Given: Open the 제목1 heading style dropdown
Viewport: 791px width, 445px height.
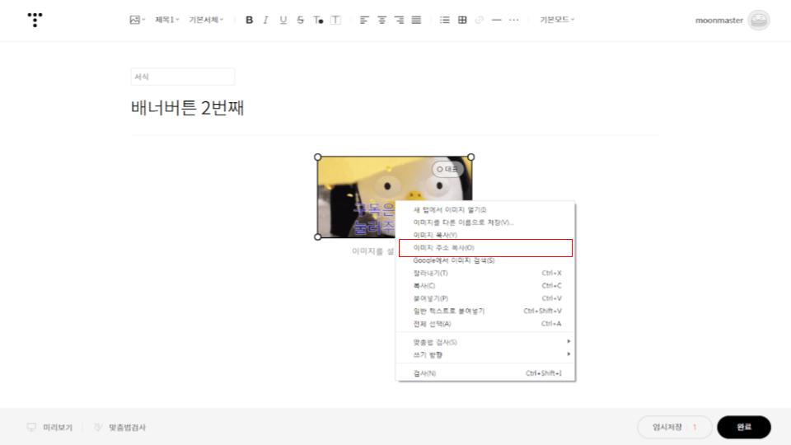Looking at the screenshot, I should pos(167,20).
